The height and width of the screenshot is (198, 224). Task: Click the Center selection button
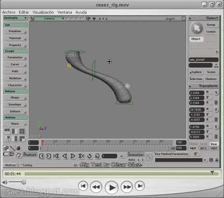coord(211,32)
